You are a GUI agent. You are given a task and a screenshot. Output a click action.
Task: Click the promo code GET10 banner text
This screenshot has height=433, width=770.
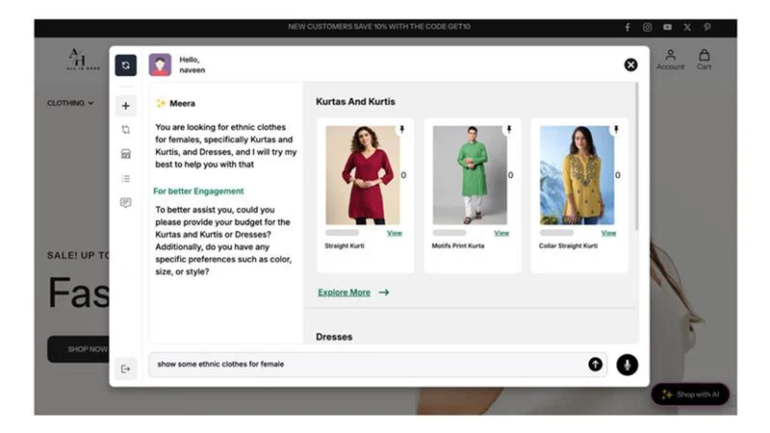[379, 27]
